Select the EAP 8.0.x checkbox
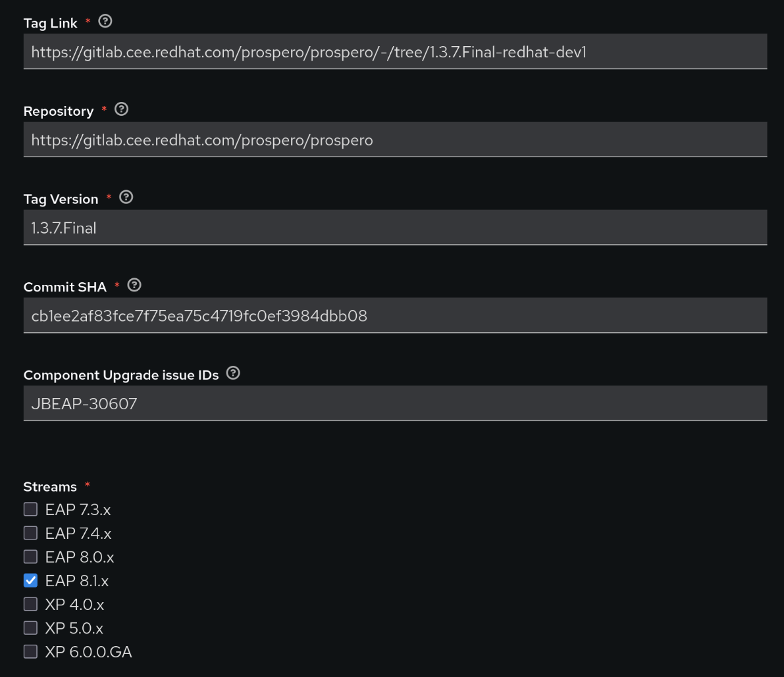Image resolution: width=784 pixels, height=677 pixels. pyautogui.click(x=30, y=557)
